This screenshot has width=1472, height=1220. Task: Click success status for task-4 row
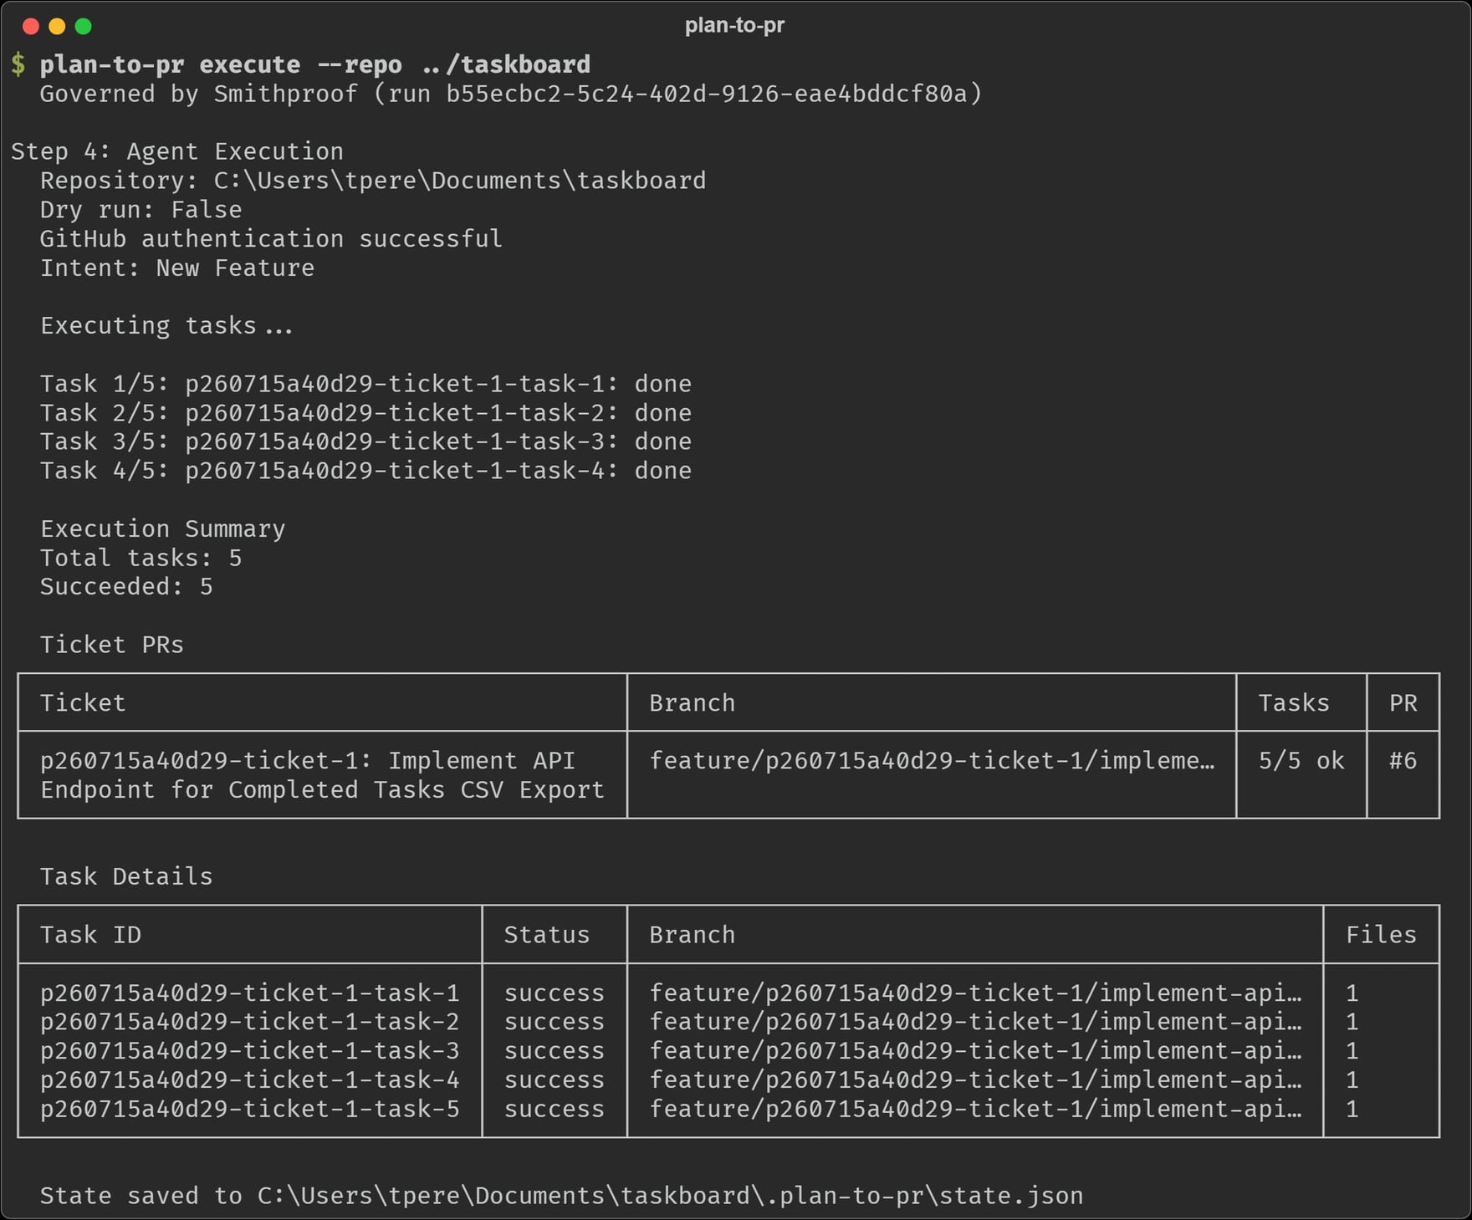pyautogui.click(x=554, y=1080)
